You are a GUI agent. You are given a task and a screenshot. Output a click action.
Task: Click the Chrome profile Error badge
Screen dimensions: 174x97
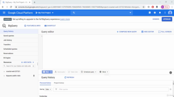[x=165, y=7]
